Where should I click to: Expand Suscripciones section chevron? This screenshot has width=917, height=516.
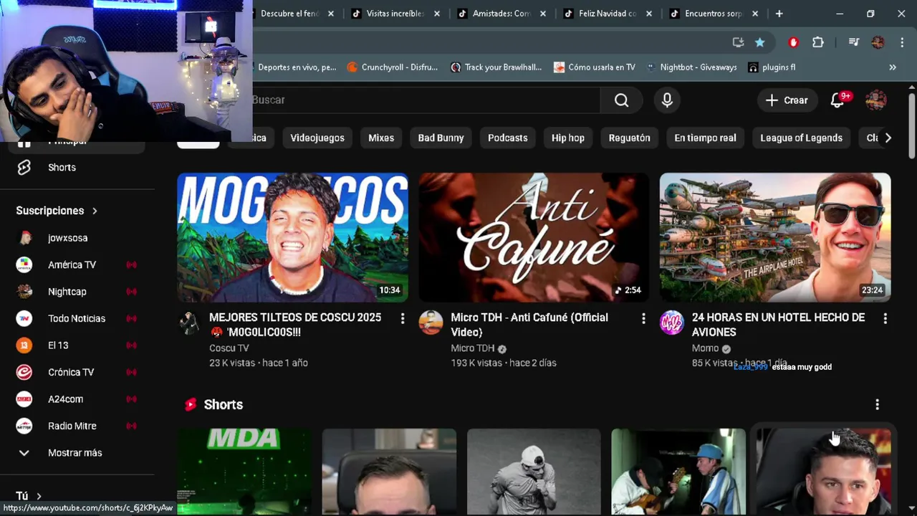(x=95, y=211)
